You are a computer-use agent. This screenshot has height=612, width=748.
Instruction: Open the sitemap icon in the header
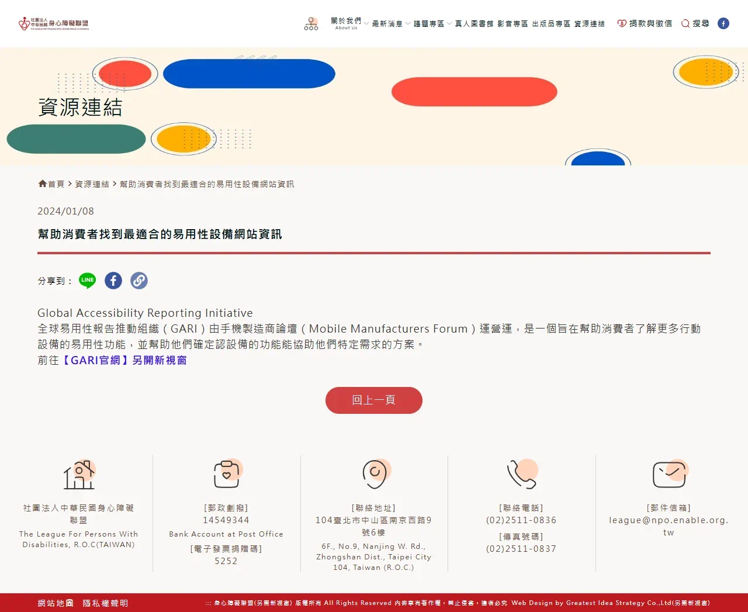pyautogui.click(x=311, y=23)
